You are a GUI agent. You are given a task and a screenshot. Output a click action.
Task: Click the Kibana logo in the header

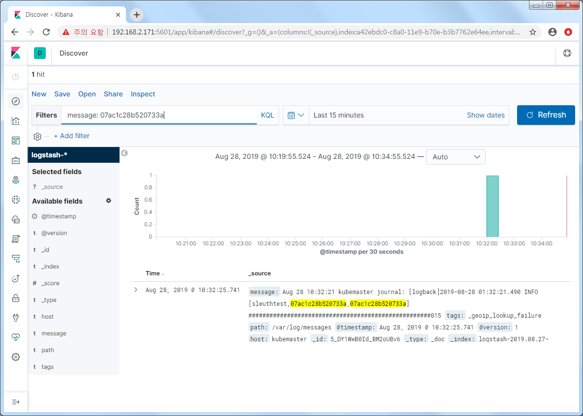(x=16, y=53)
